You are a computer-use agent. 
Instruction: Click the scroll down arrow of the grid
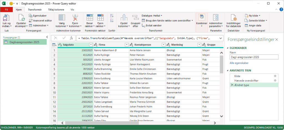tap(222, 116)
